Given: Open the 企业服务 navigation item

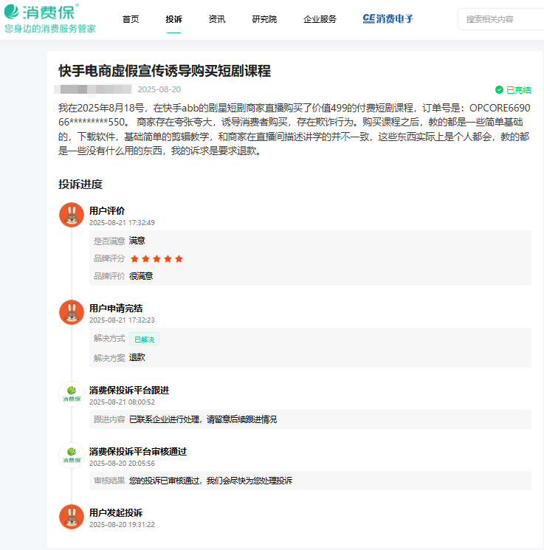Looking at the screenshot, I should click(x=320, y=19).
